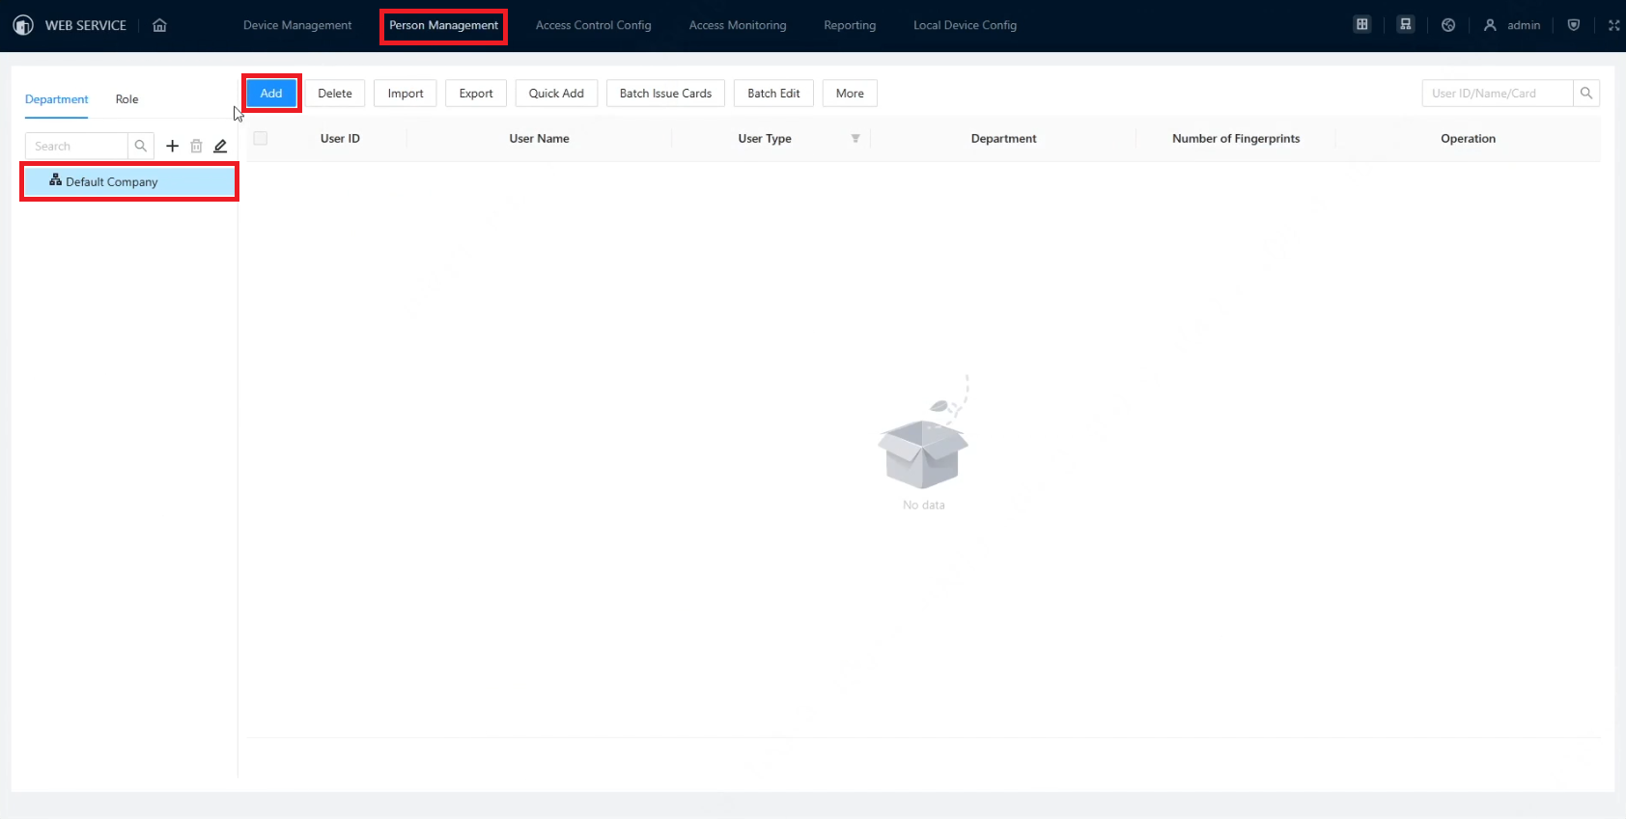
Task: Open the User Type filter funnel
Action: click(x=855, y=139)
